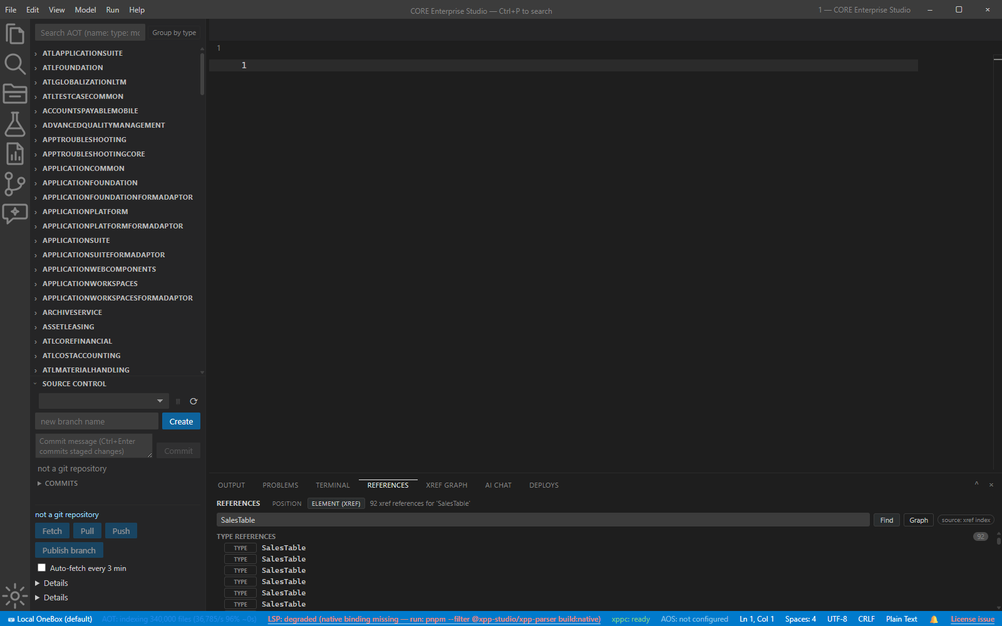Open the AI chat sparkle icon
This screenshot has height=626, width=1002.
15,214
